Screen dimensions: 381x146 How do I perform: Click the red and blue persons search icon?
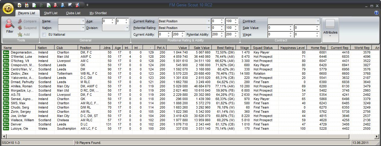(x=77, y=5)
